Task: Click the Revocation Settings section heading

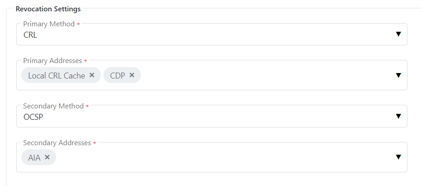Action: (x=48, y=9)
